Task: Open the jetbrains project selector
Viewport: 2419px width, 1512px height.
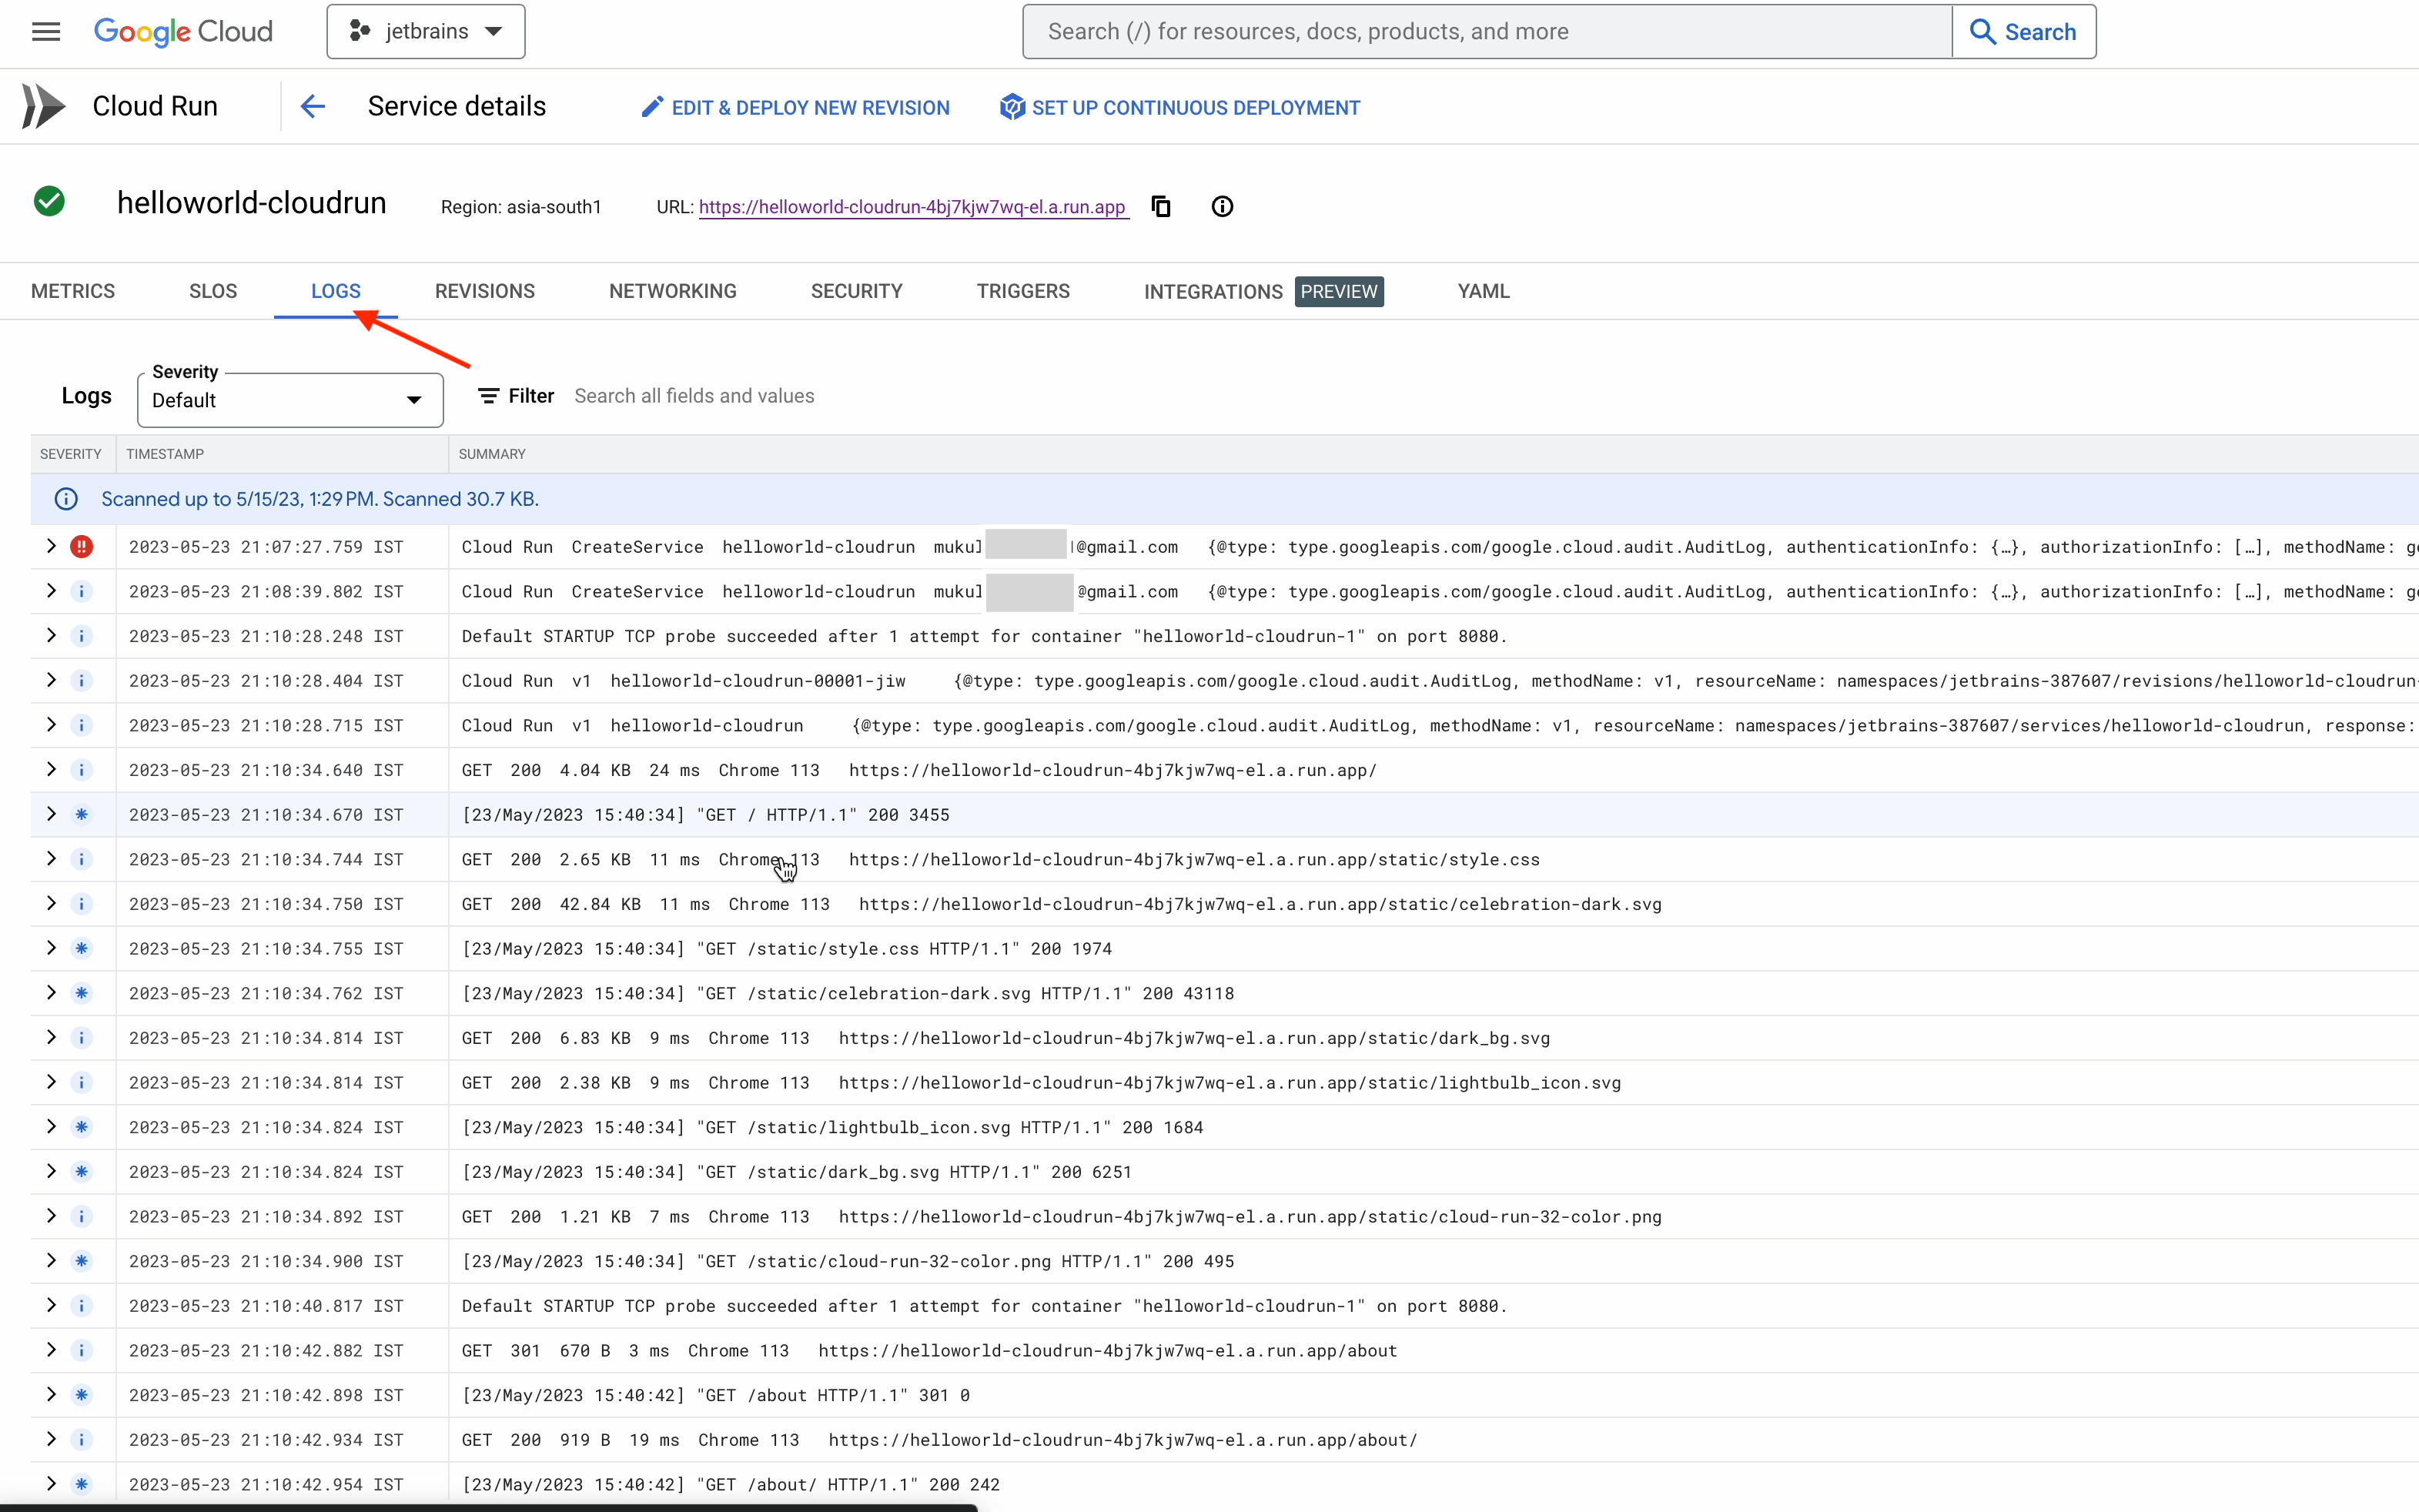Action: (426, 32)
